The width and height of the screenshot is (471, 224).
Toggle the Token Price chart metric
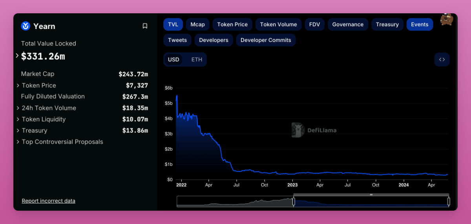tap(232, 24)
